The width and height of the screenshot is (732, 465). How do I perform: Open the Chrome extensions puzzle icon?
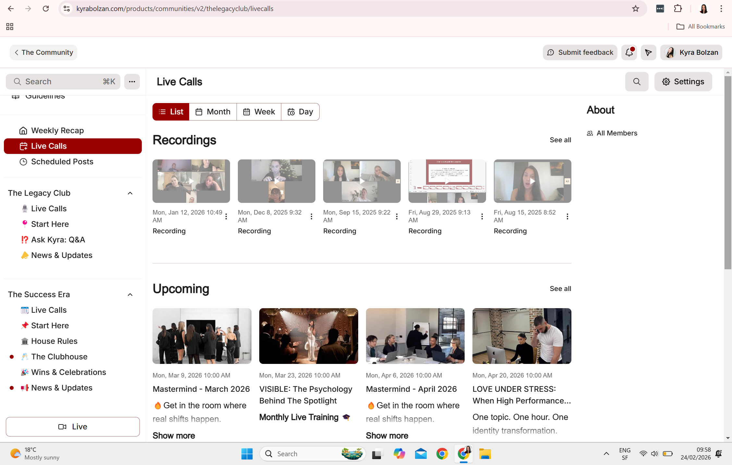tap(678, 9)
